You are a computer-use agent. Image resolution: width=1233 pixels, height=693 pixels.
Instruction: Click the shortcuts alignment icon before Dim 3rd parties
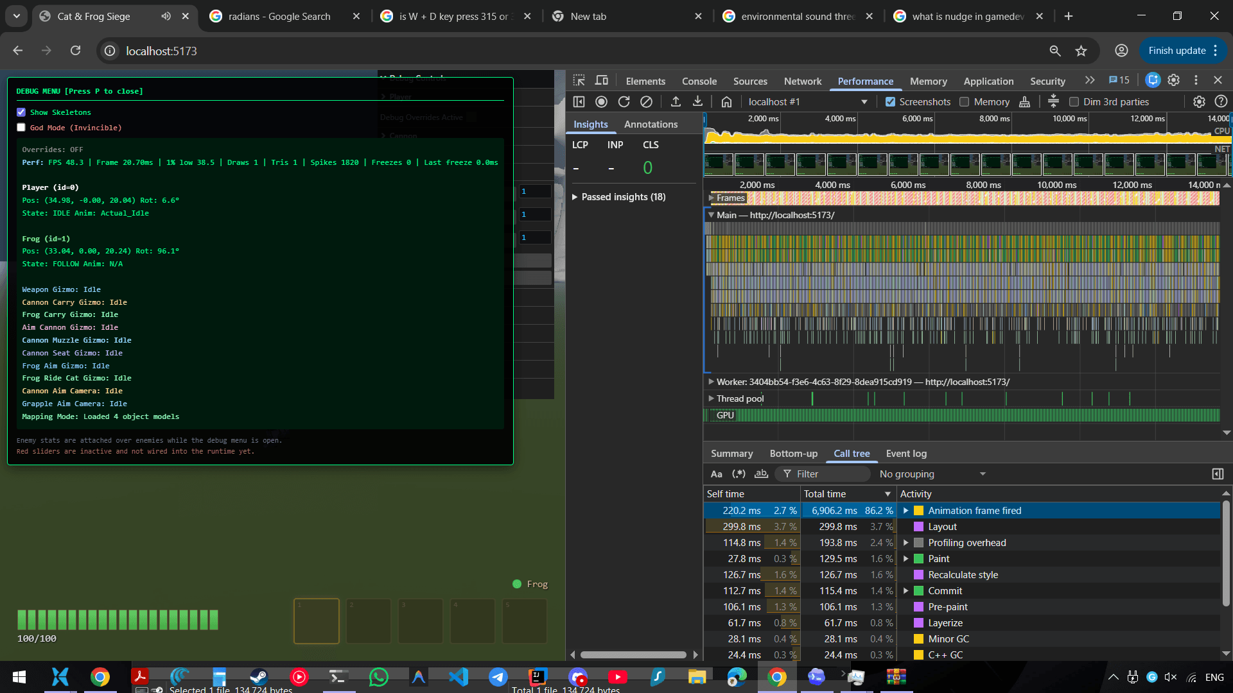click(1053, 101)
